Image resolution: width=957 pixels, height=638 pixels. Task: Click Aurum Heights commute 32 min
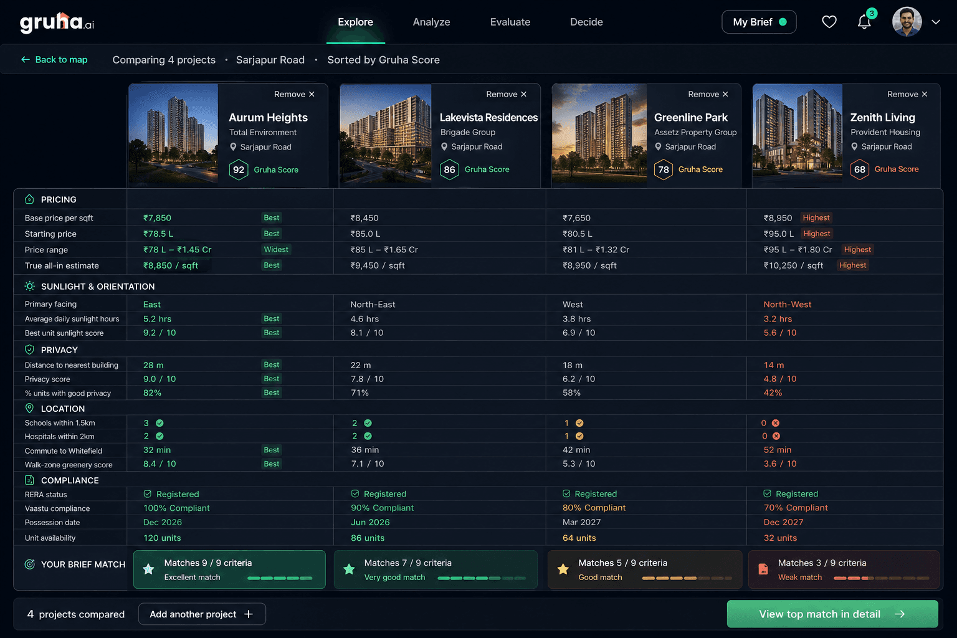tap(157, 450)
